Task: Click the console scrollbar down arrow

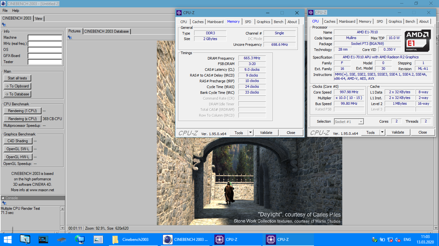Action: click(x=63, y=228)
